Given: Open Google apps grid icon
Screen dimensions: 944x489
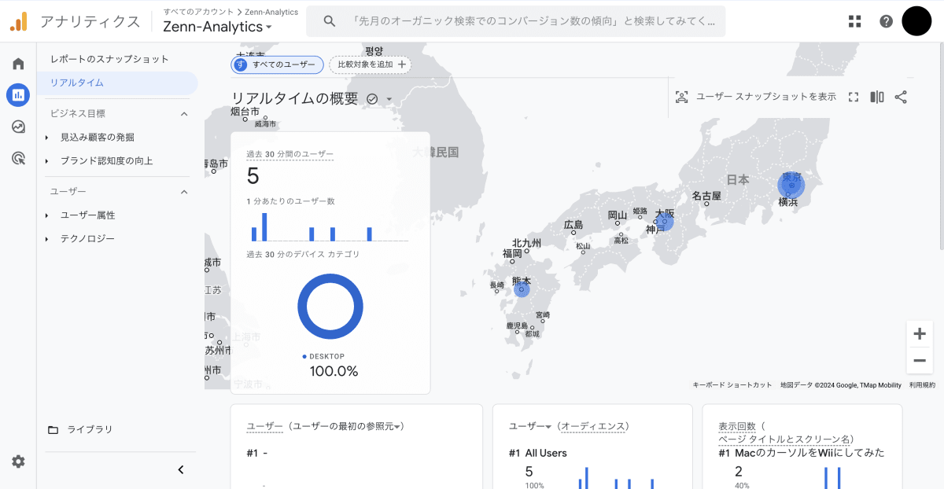Looking at the screenshot, I should [x=855, y=21].
